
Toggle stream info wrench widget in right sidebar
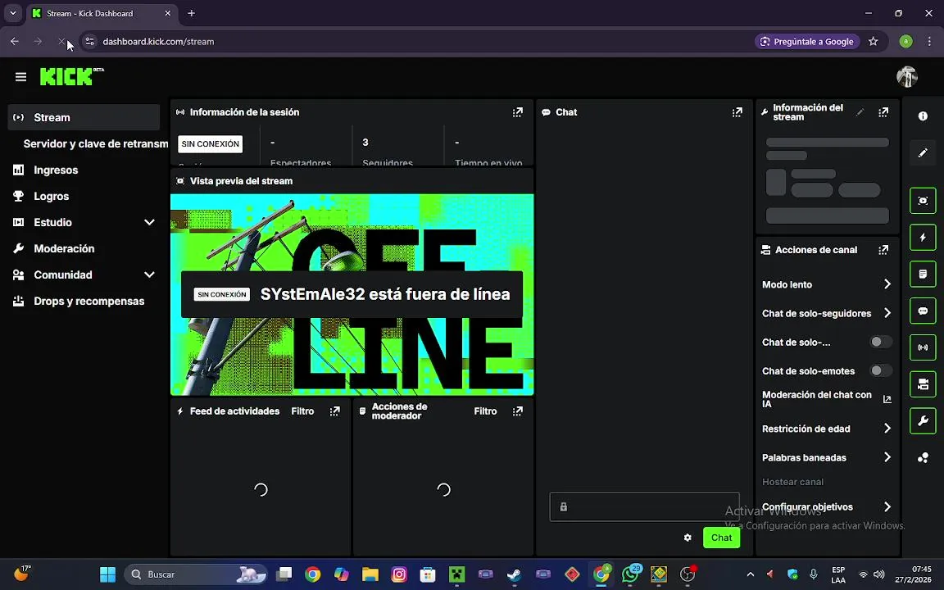[923, 421]
